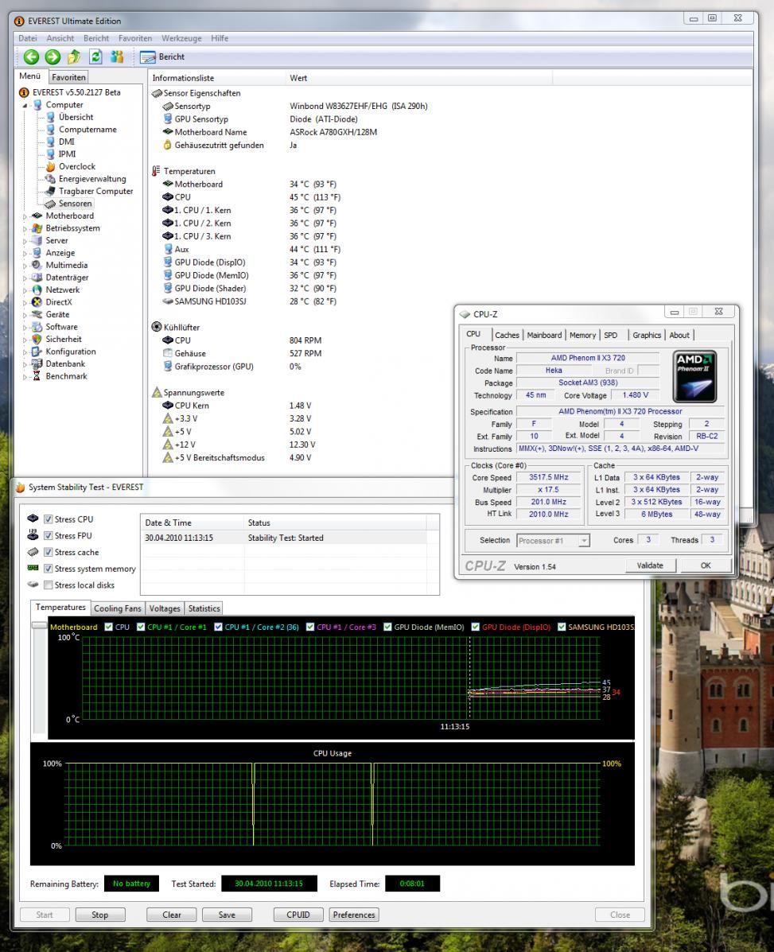Switch to the Cooling Fans tab

point(118,608)
